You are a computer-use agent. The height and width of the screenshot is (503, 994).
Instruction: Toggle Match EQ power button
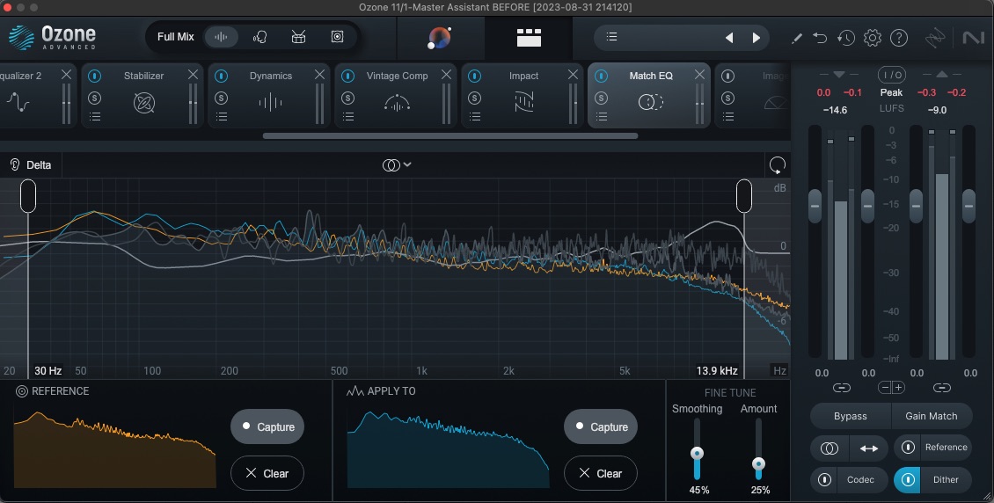(601, 76)
